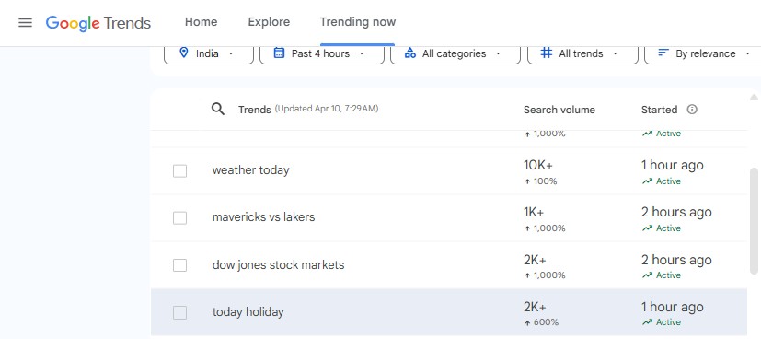Click the Started column header
This screenshot has height=339, width=761.
click(659, 110)
